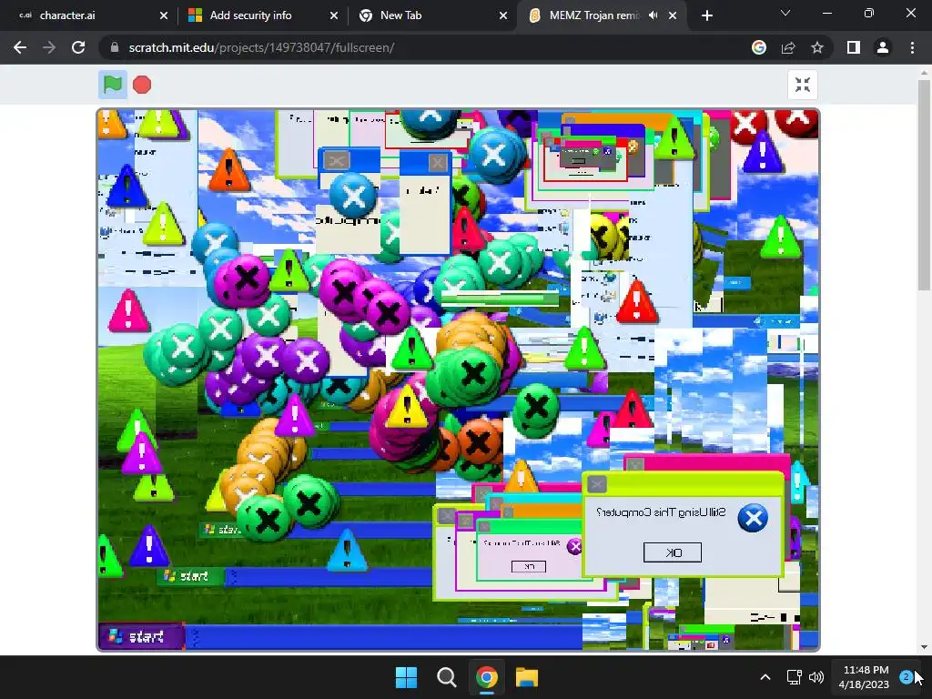
Task: Open File Explorer from taskbar
Action: [x=527, y=677]
